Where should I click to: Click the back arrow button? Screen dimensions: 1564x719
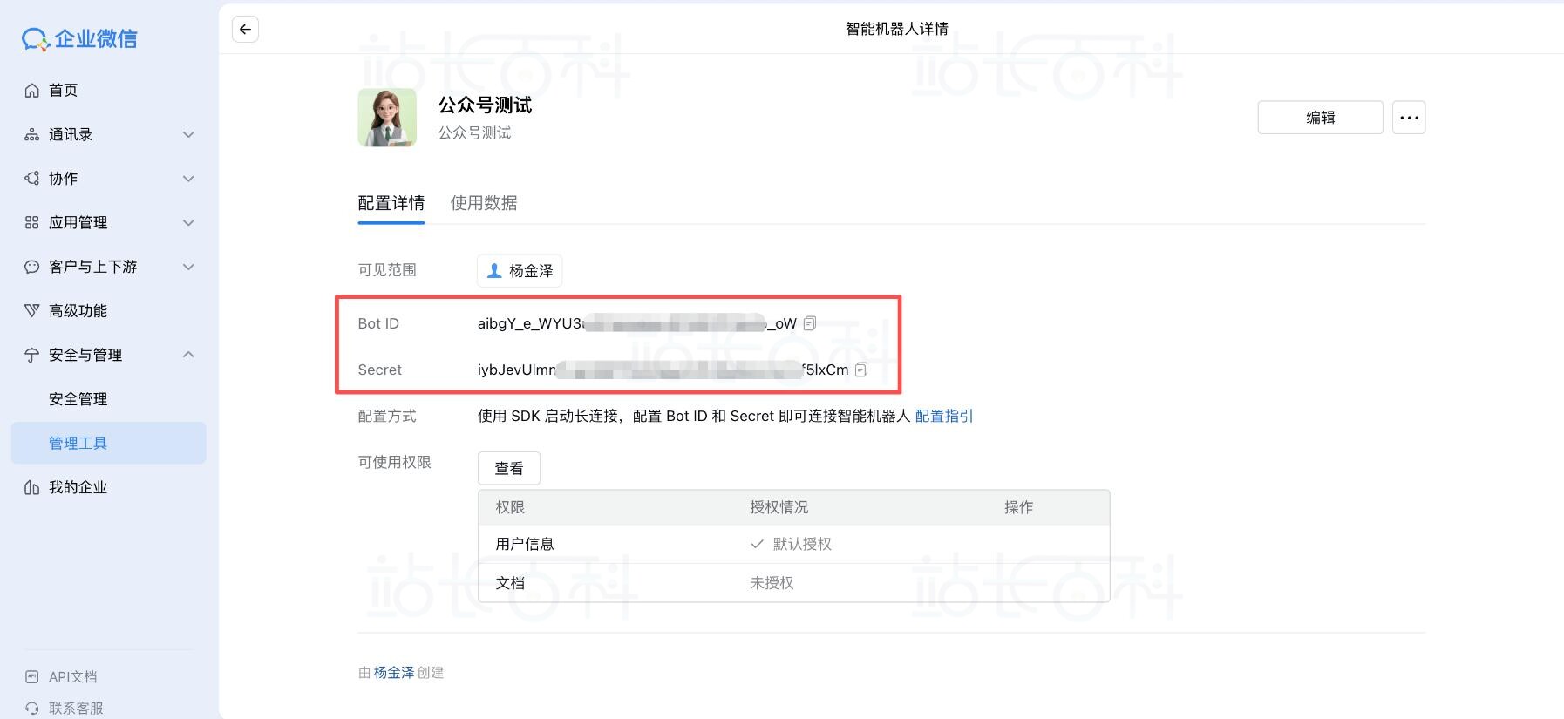245,29
